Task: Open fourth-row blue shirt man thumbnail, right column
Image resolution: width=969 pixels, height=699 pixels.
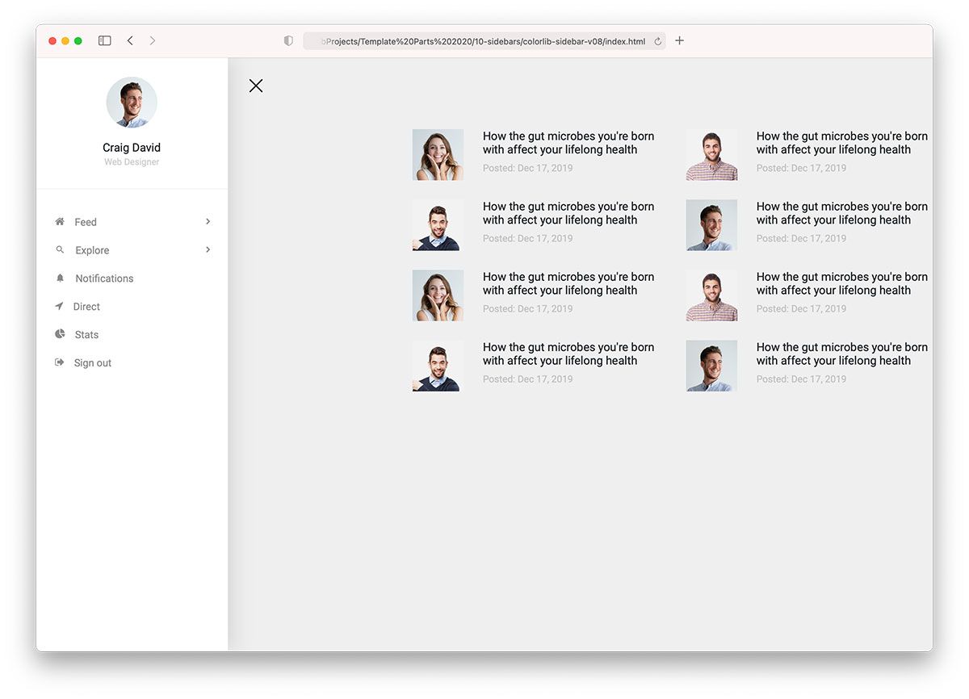Action: click(711, 366)
